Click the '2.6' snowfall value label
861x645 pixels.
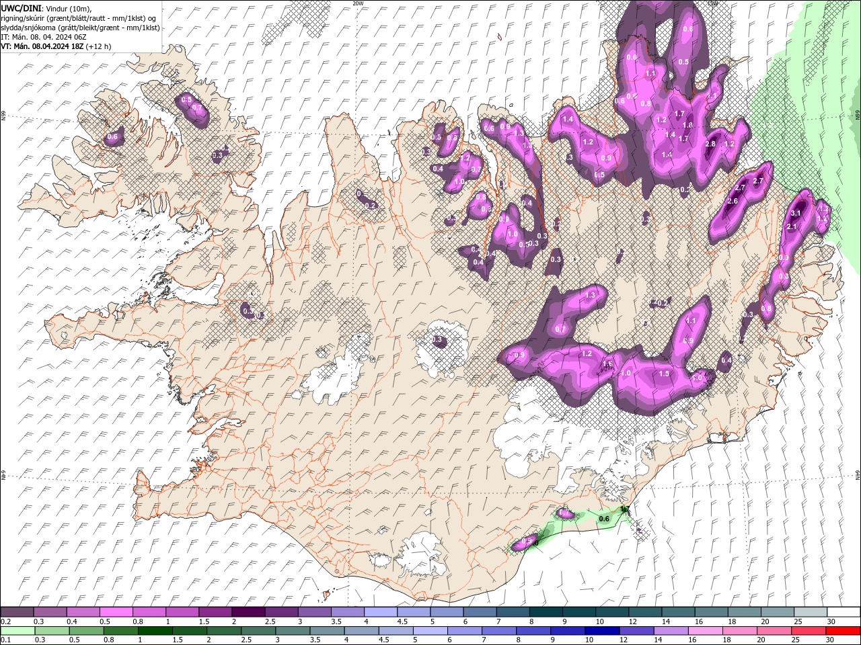tap(733, 201)
